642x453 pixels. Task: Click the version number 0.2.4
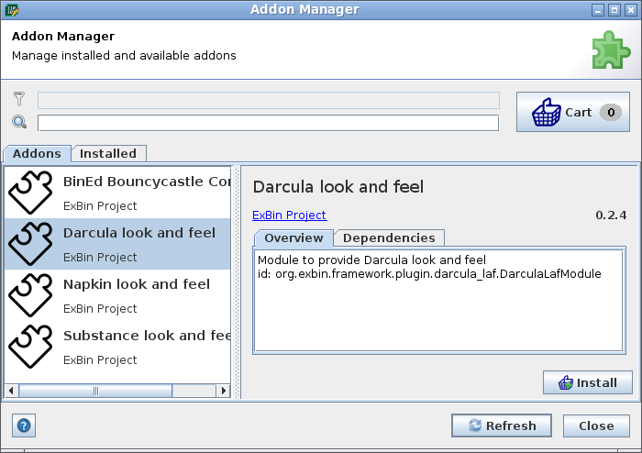tap(611, 215)
